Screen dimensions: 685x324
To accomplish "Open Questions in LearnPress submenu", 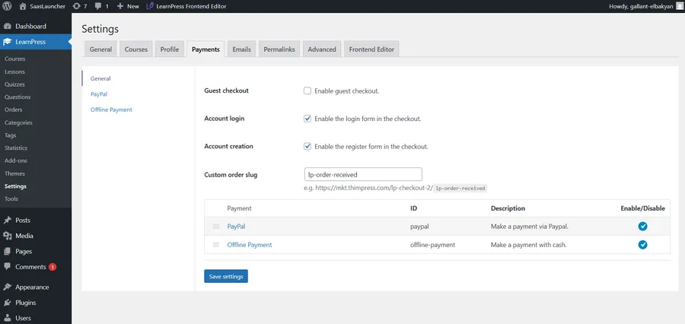I will click(18, 97).
